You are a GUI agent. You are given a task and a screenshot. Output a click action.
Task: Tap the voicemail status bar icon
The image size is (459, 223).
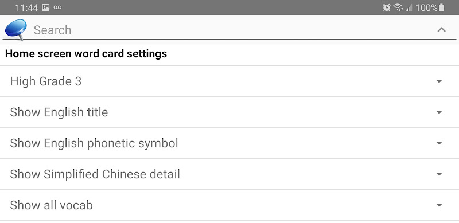58,7
